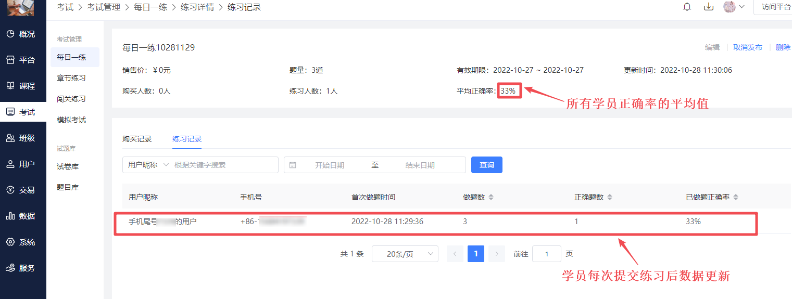Click the 取消发布 link
The height and width of the screenshot is (299, 792).
(748, 47)
